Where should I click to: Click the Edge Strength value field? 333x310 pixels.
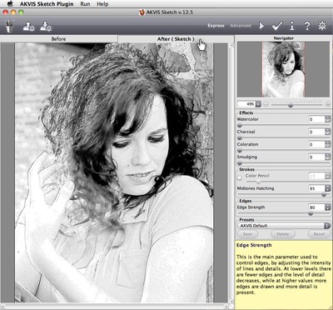[x=316, y=207]
